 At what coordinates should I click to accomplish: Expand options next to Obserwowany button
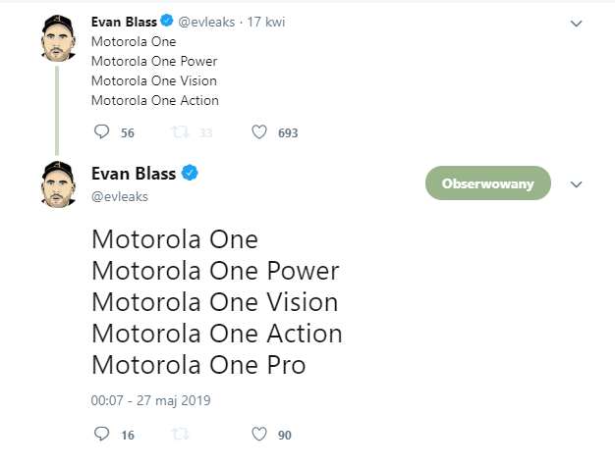pyautogui.click(x=577, y=184)
